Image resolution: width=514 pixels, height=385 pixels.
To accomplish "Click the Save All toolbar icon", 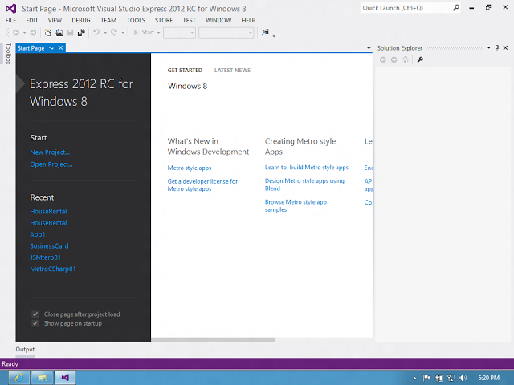I will pyautogui.click(x=81, y=33).
